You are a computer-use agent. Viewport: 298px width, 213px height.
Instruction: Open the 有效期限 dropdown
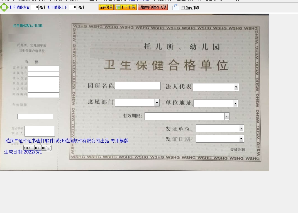click(227, 117)
